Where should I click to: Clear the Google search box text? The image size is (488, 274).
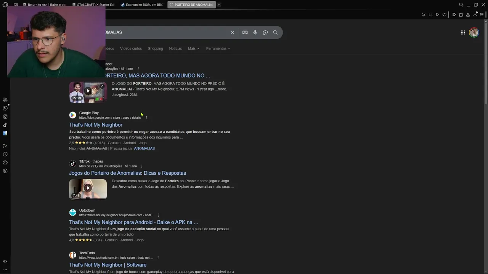(x=233, y=32)
